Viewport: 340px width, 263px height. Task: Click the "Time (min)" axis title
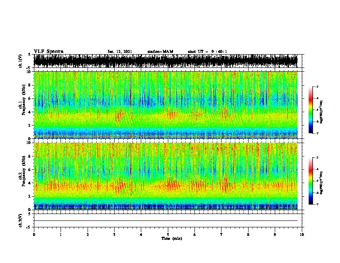tap(172, 239)
